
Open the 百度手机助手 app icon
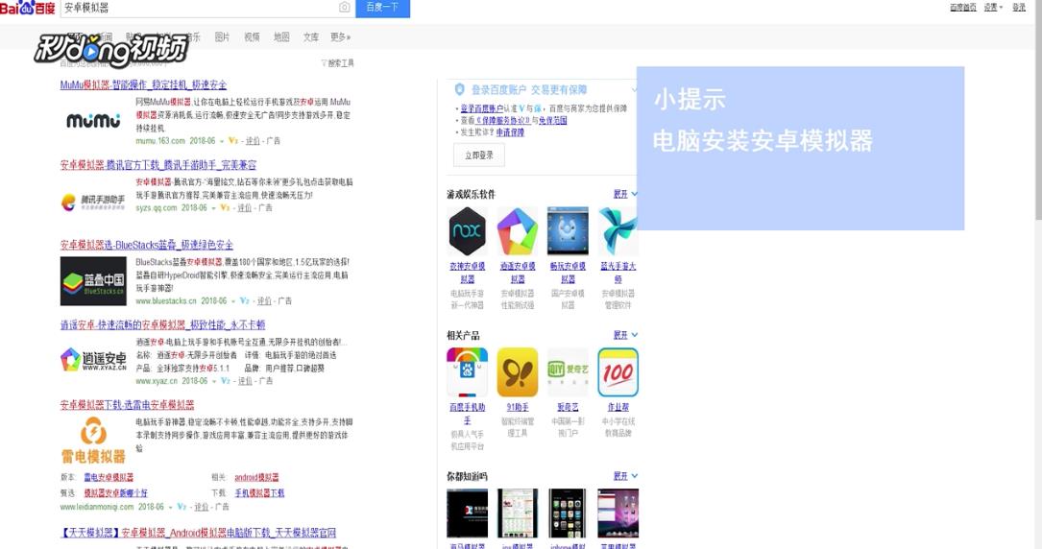tap(467, 371)
